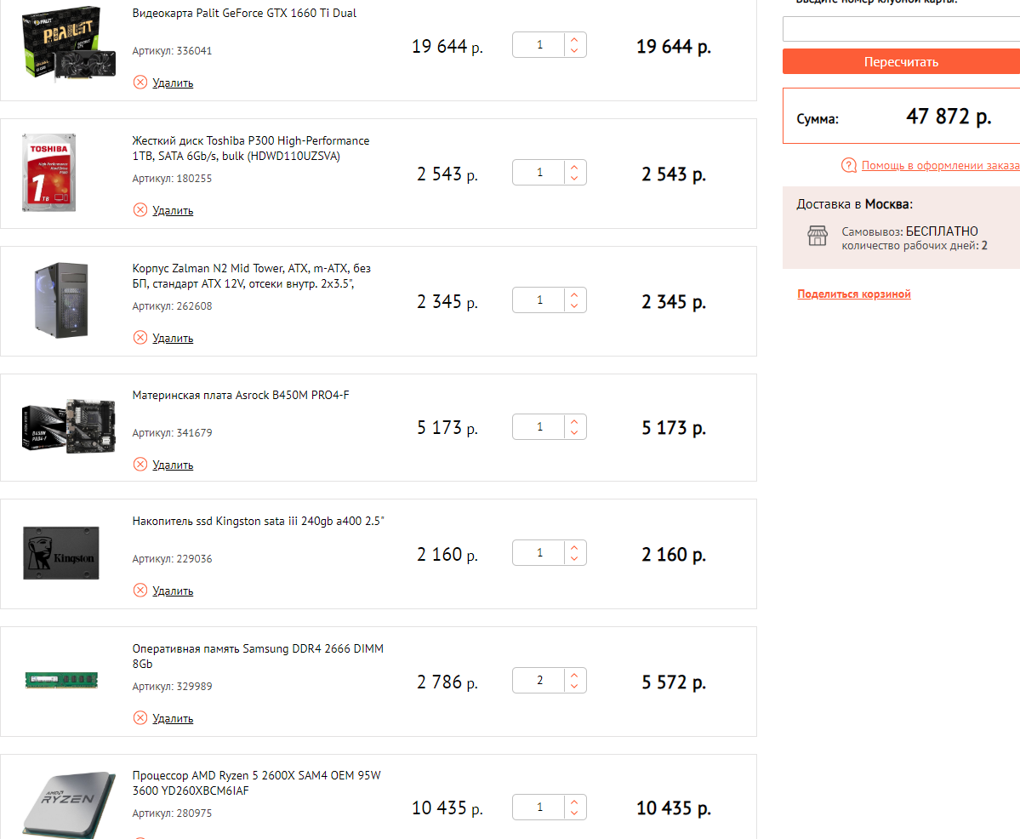Open the Помощь в оформлении заказа link
Screen dimensions: 1020x839
click(940, 166)
